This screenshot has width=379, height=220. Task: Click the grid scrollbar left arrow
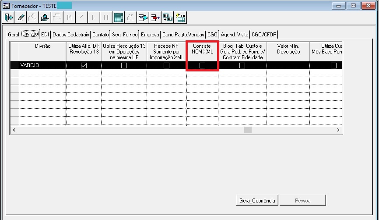[14, 130]
